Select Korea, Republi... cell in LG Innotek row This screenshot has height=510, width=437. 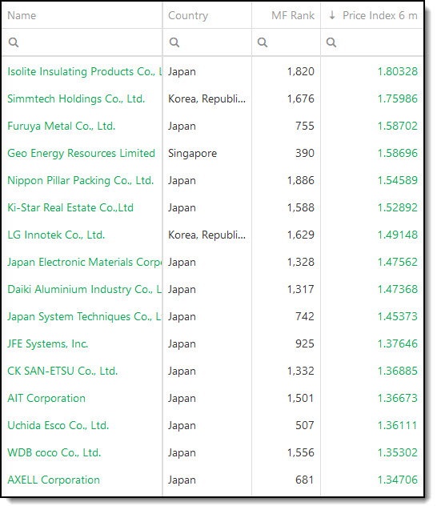coord(206,235)
